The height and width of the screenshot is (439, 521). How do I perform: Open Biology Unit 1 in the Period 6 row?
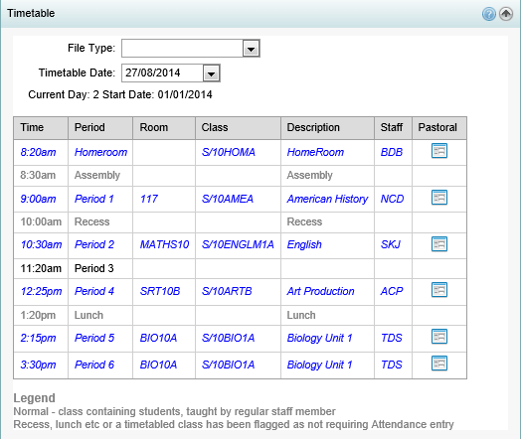(319, 365)
